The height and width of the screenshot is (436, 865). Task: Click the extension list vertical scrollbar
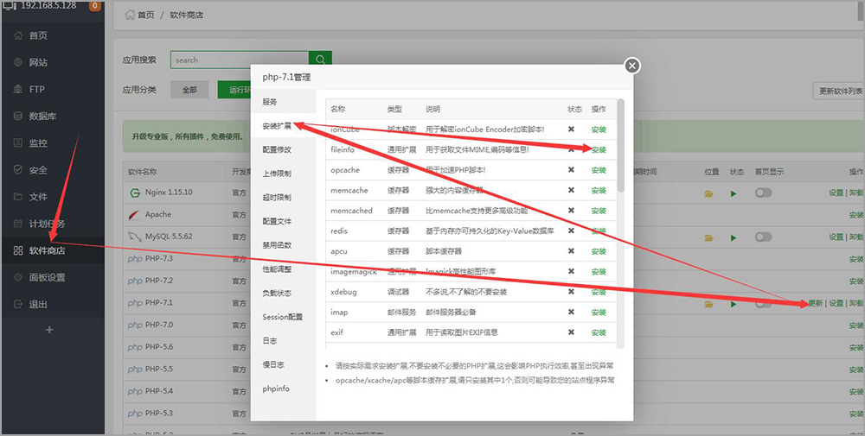(x=621, y=146)
